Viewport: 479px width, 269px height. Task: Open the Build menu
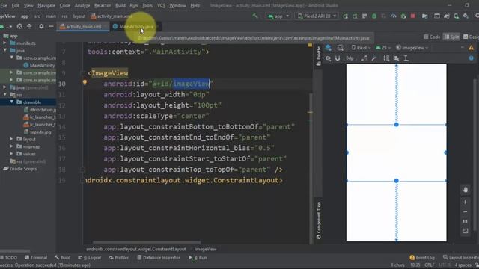pos(120,6)
